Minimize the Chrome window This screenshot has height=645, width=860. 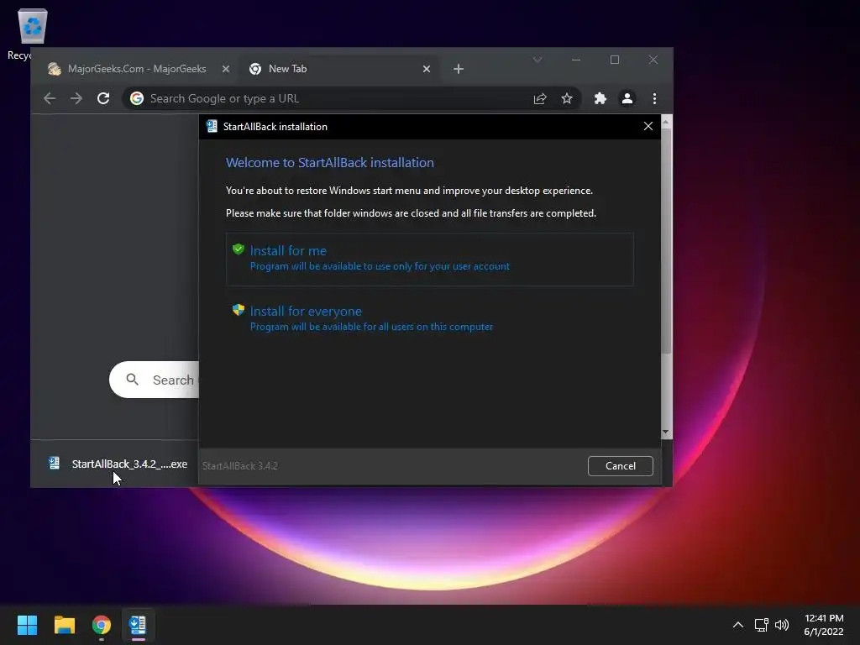click(576, 60)
